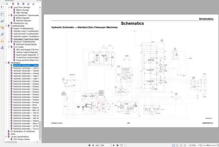
Task: Jump to the last page
Action: [x=118, y=145]
